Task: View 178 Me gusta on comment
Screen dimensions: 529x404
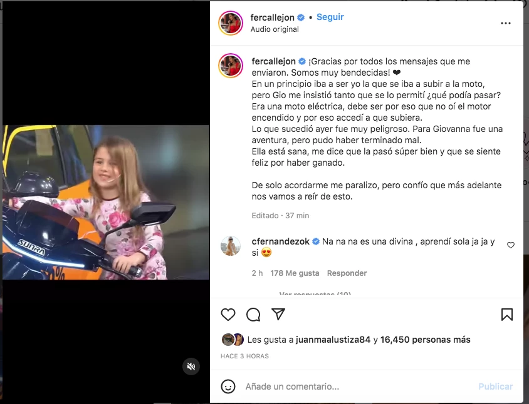Action: (295, 273)
